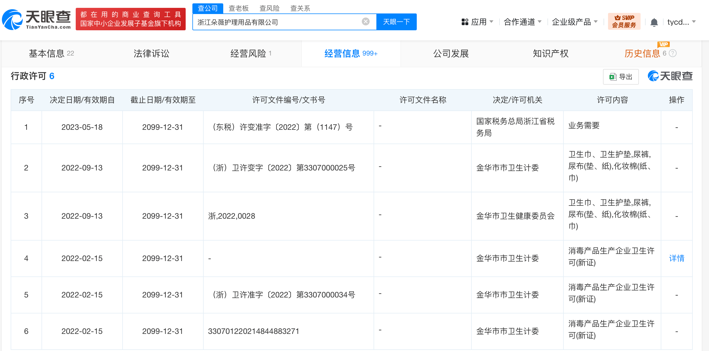The width and height of the screenshot is (709, 351).
Task: Click the help question mark icon
Action: [x=673, y=53]
